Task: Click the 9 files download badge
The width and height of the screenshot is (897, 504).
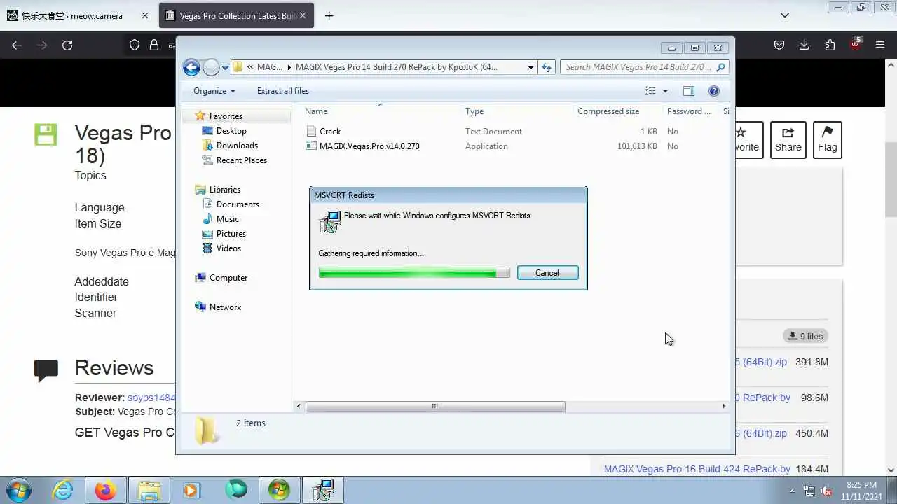Action: tap(806, 336)
